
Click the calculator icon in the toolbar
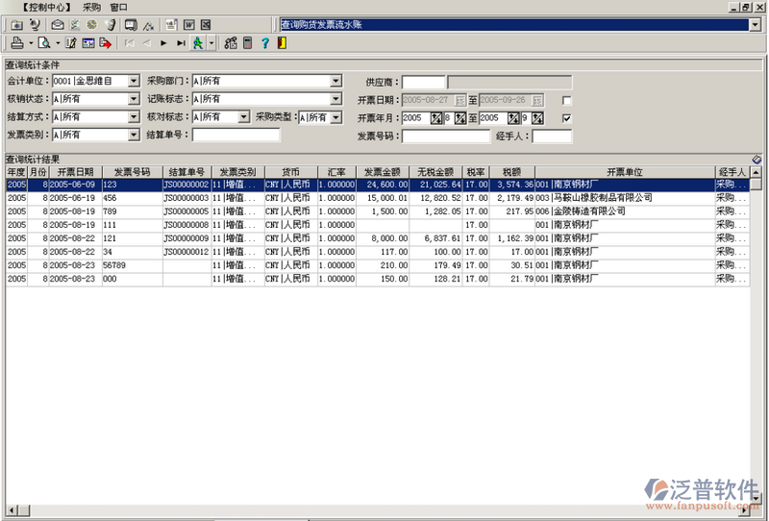pyautogui.click(x=247, y=43)
